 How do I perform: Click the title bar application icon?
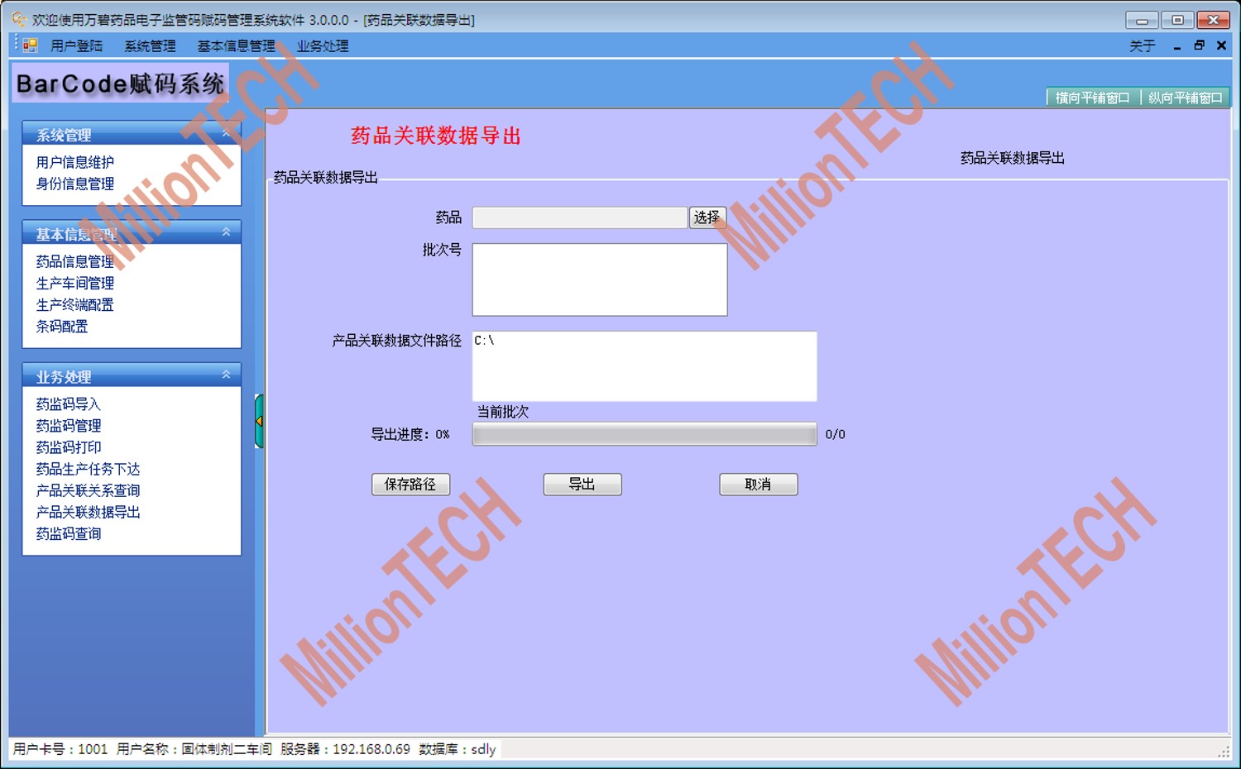coord(19,19)
